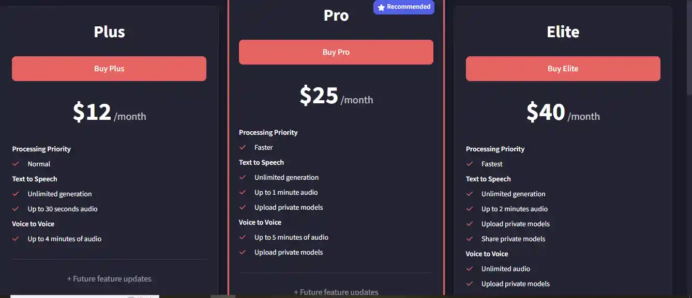
Task: Select the Buy Elite button
Action: 563,69
